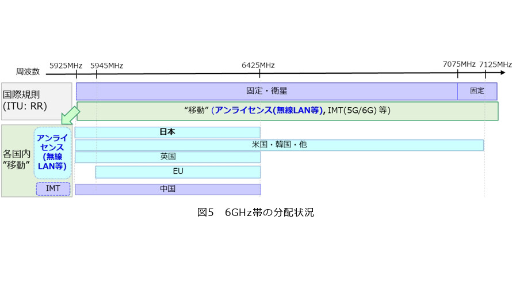The width and height of the screenshot is (512, 288).
Task: Click the 固定・衛星 purple band
Action: (x=266, y=91)
